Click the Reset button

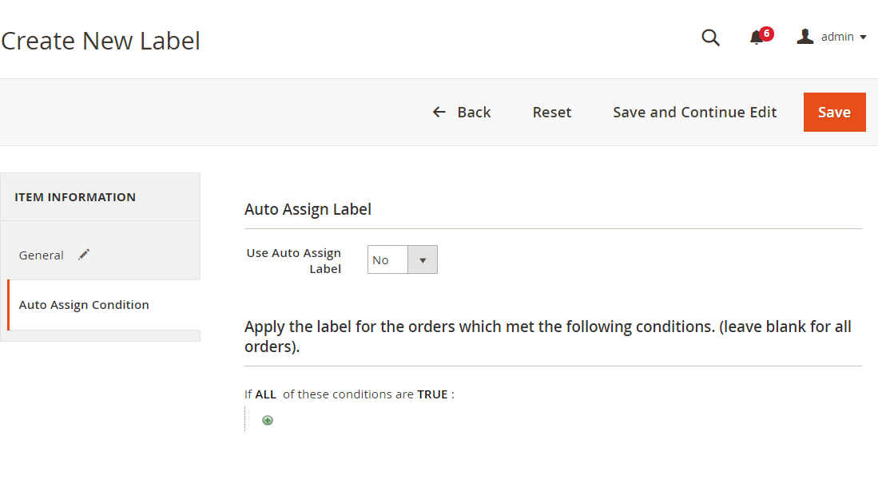(551, 112)
